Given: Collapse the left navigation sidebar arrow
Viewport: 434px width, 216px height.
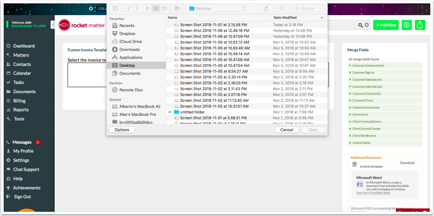Looking at the screenshot, I should pos(53,25).
